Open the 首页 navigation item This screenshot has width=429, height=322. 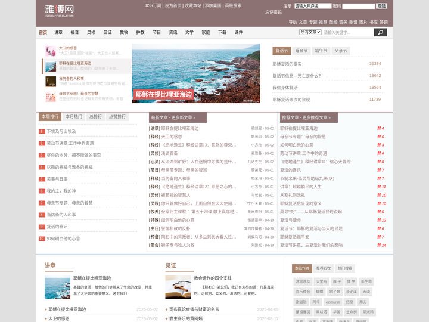point(43,32)
